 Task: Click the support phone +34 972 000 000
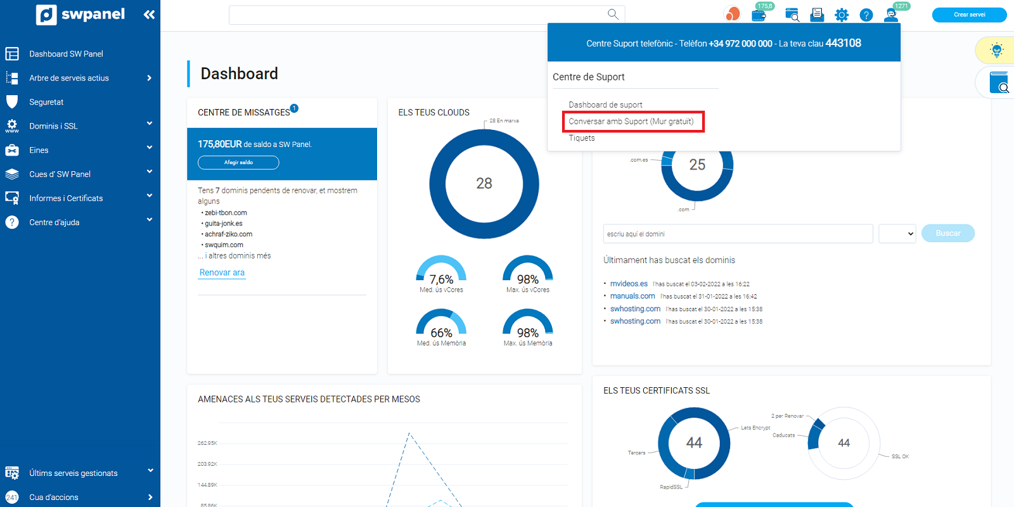tap(741, 44)
